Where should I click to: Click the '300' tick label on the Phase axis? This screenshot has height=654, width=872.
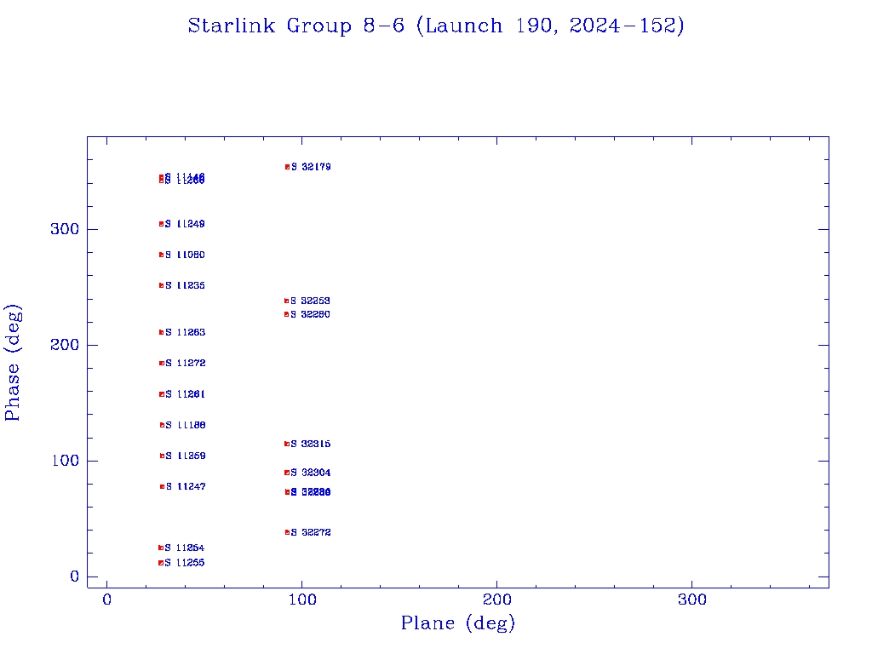pyautogui.click(x=65, y=229)
